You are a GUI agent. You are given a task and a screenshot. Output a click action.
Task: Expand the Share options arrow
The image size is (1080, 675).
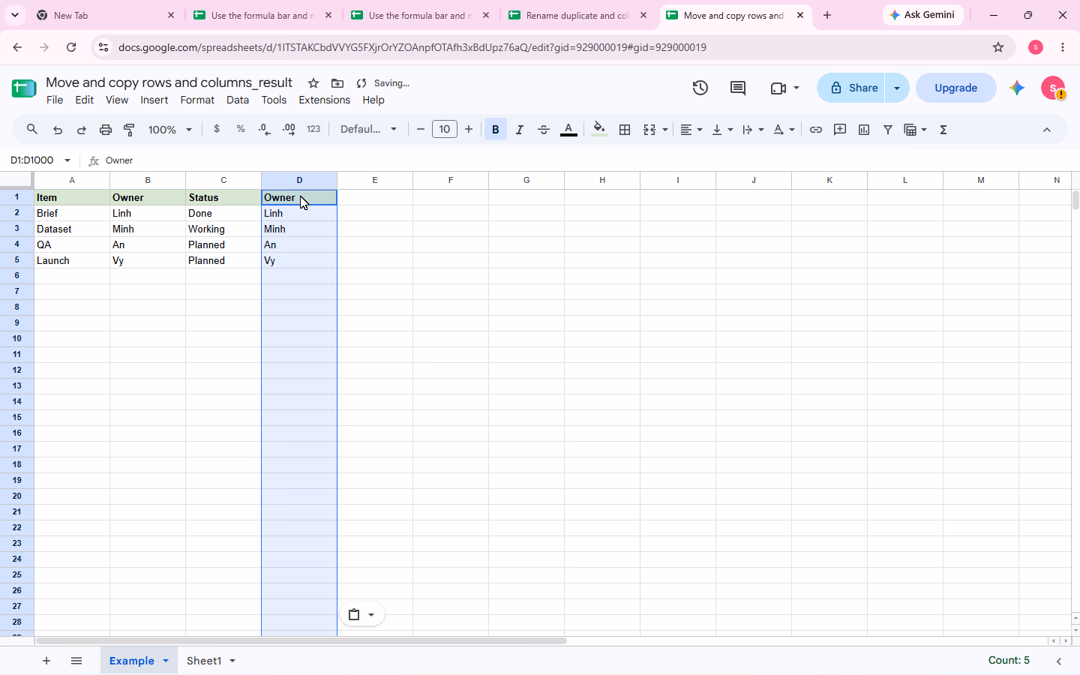click(x=897, y=88)
